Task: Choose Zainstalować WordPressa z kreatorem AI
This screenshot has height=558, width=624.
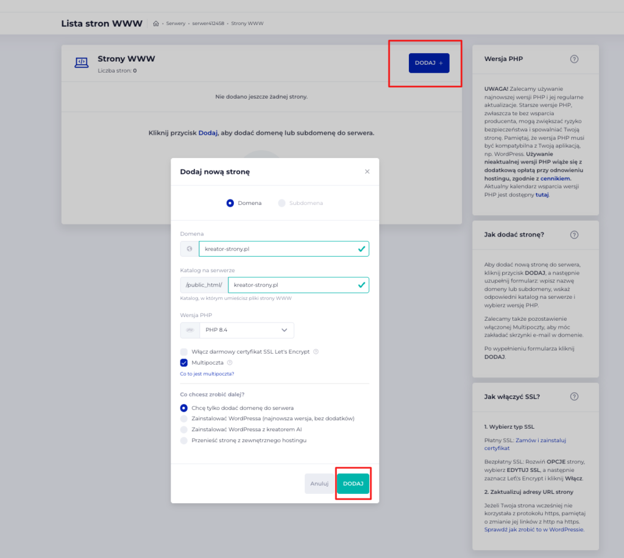Action: pyautogui.click(x=184, y=429)
